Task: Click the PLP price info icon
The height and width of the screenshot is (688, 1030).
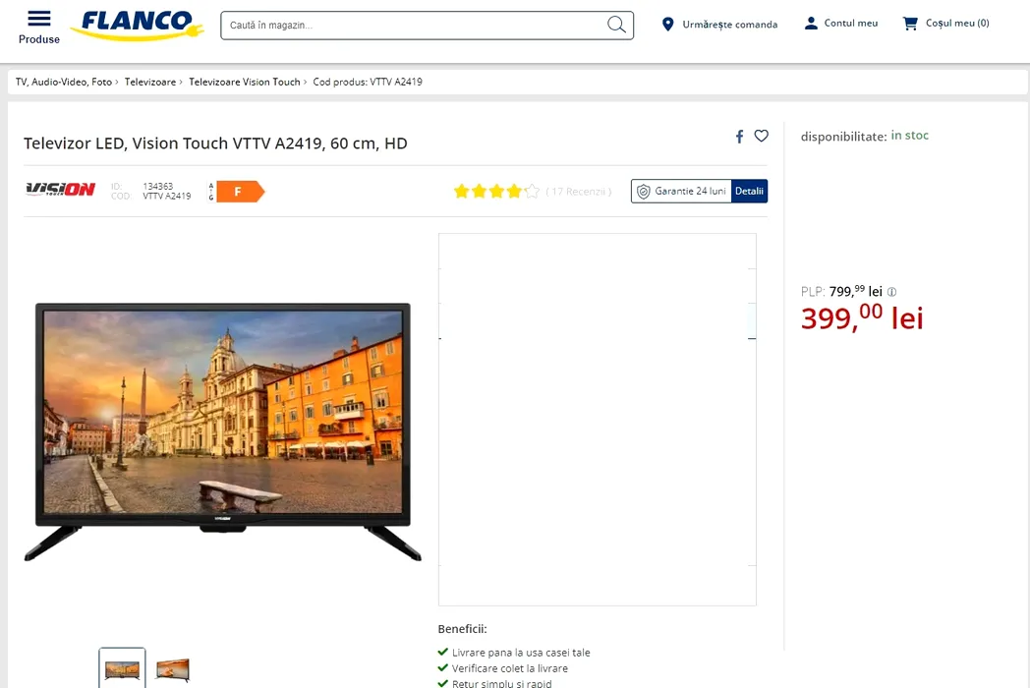Action: (891, 292)
